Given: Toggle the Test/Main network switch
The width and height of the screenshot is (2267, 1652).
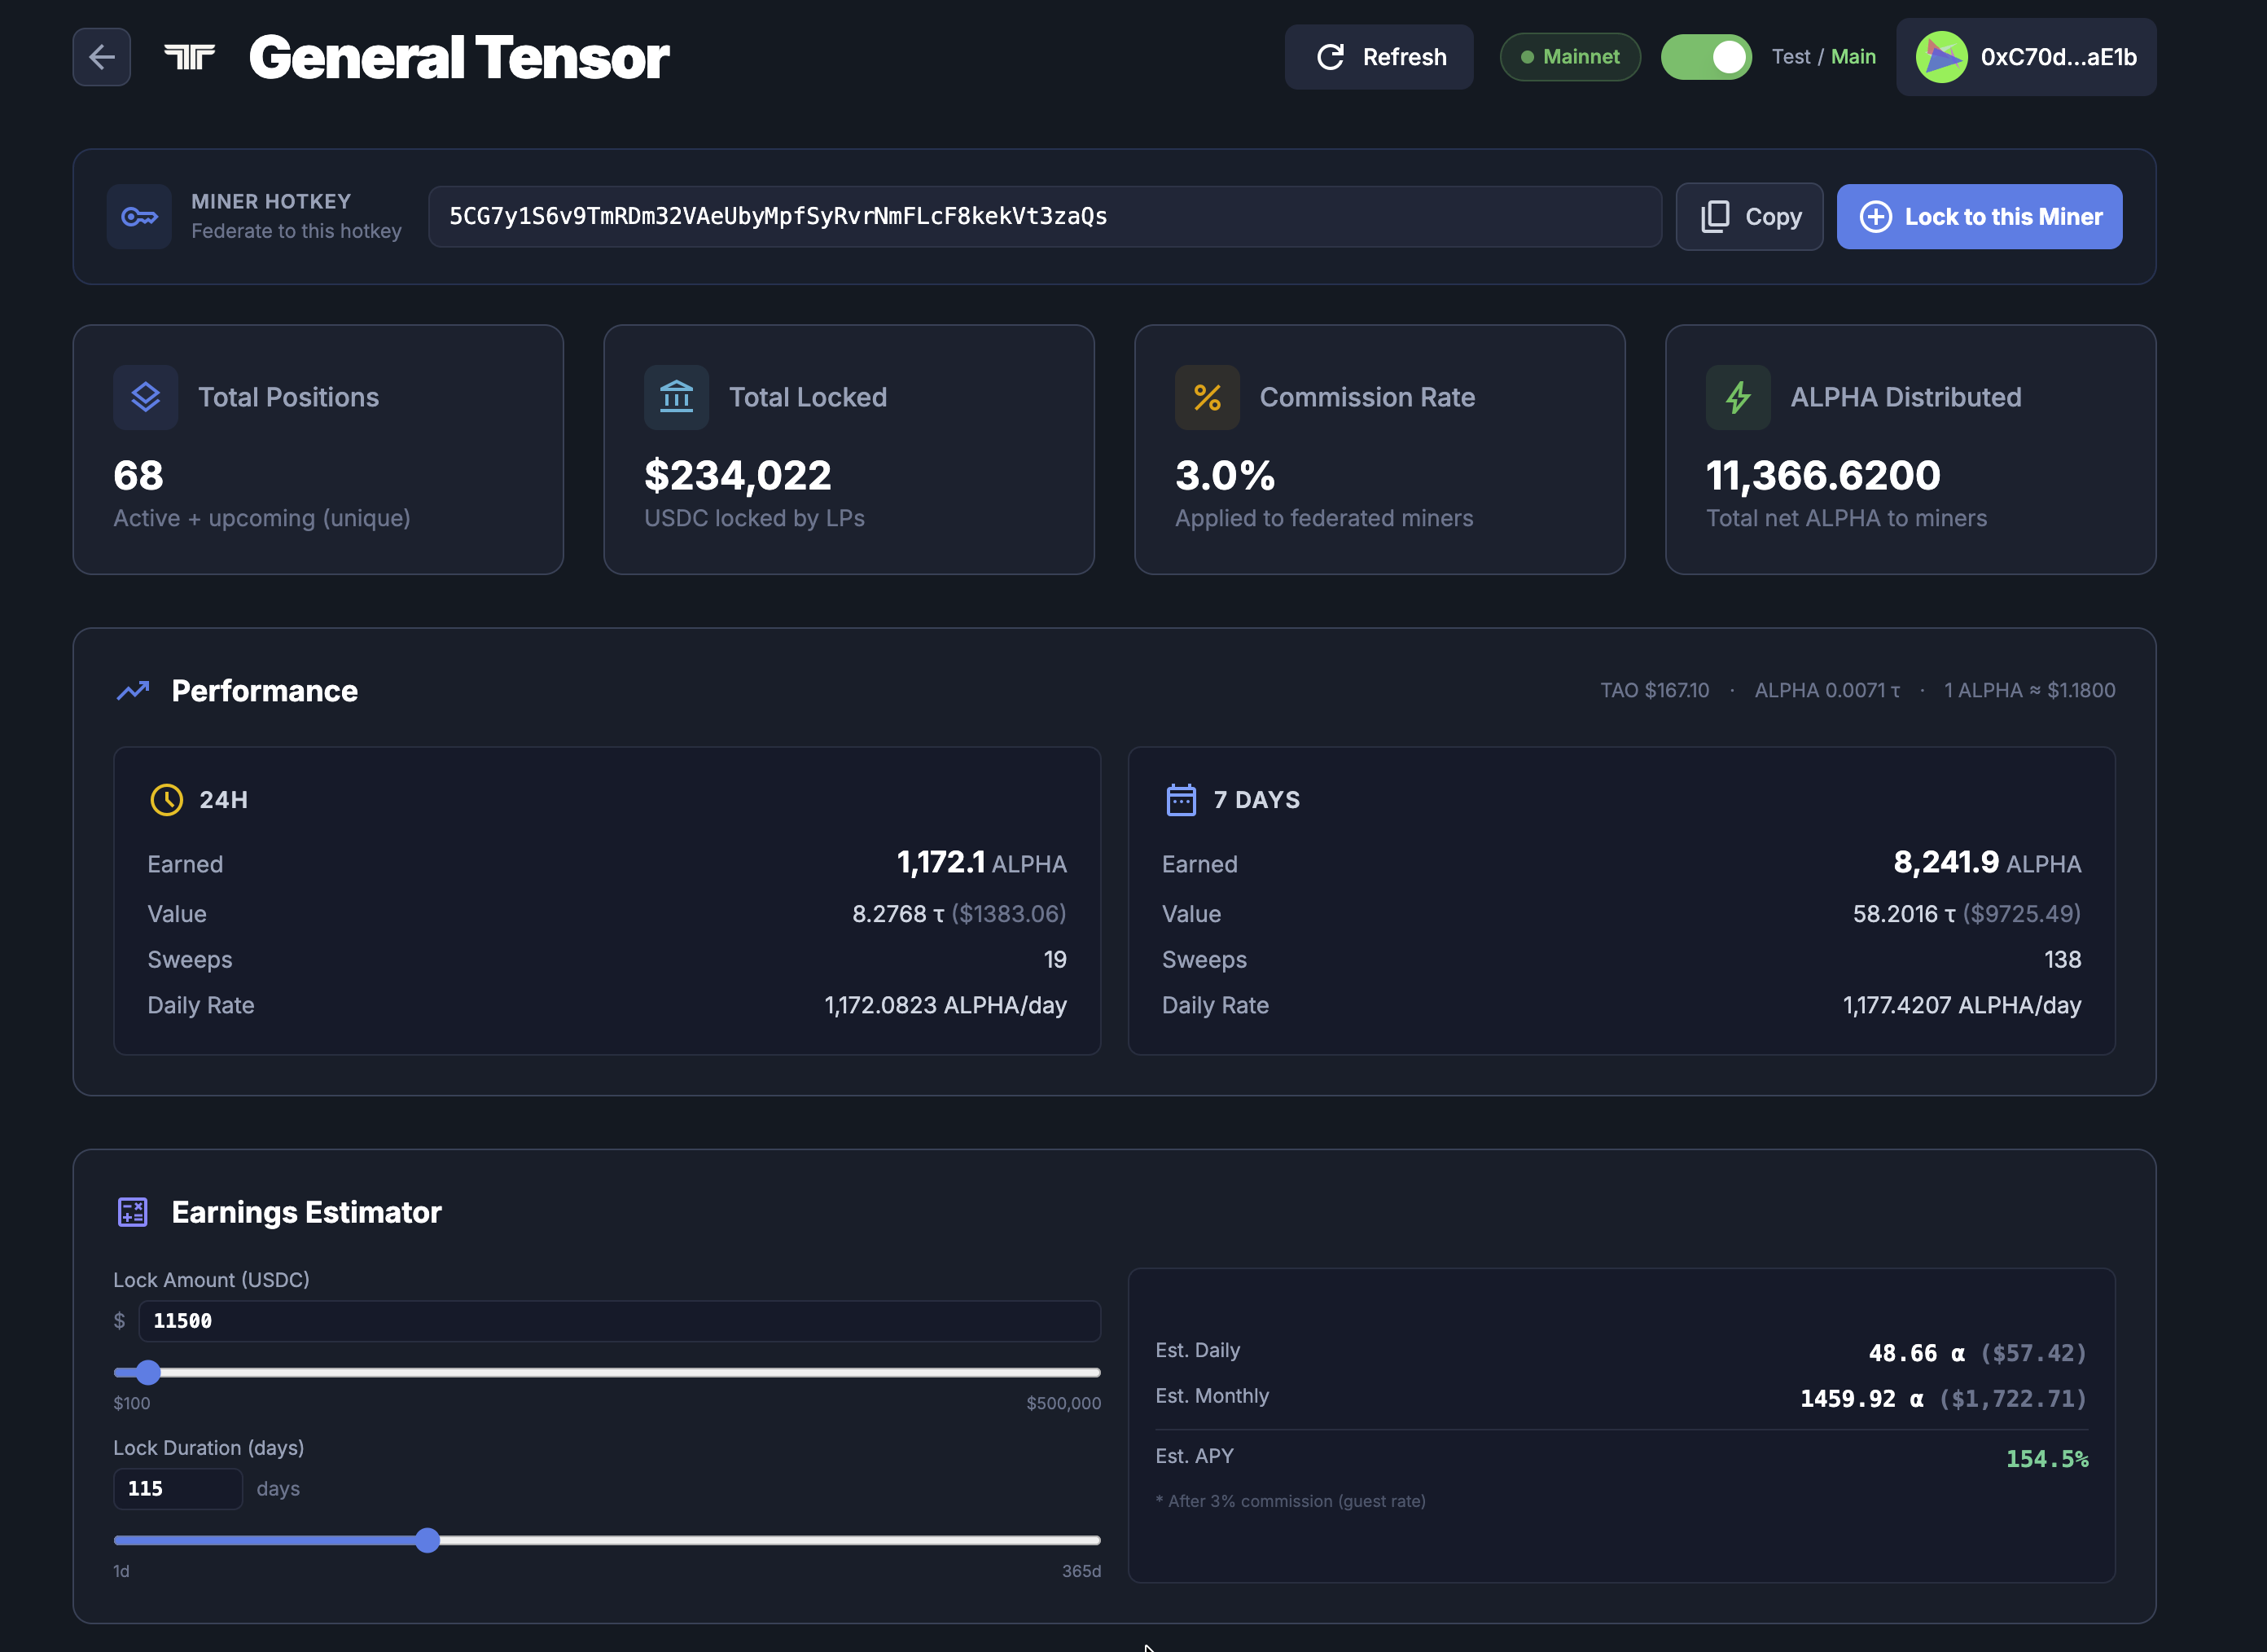Looking at the screenshot, I should pyautogui.click(x=1706, y=57).
